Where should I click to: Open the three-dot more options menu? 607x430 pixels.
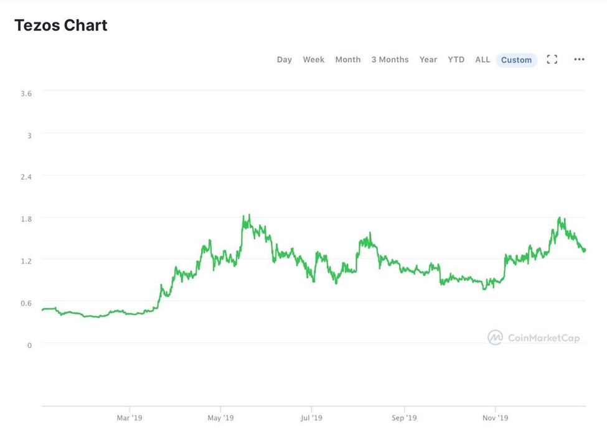pyautogui.click(x=579, y=59)
